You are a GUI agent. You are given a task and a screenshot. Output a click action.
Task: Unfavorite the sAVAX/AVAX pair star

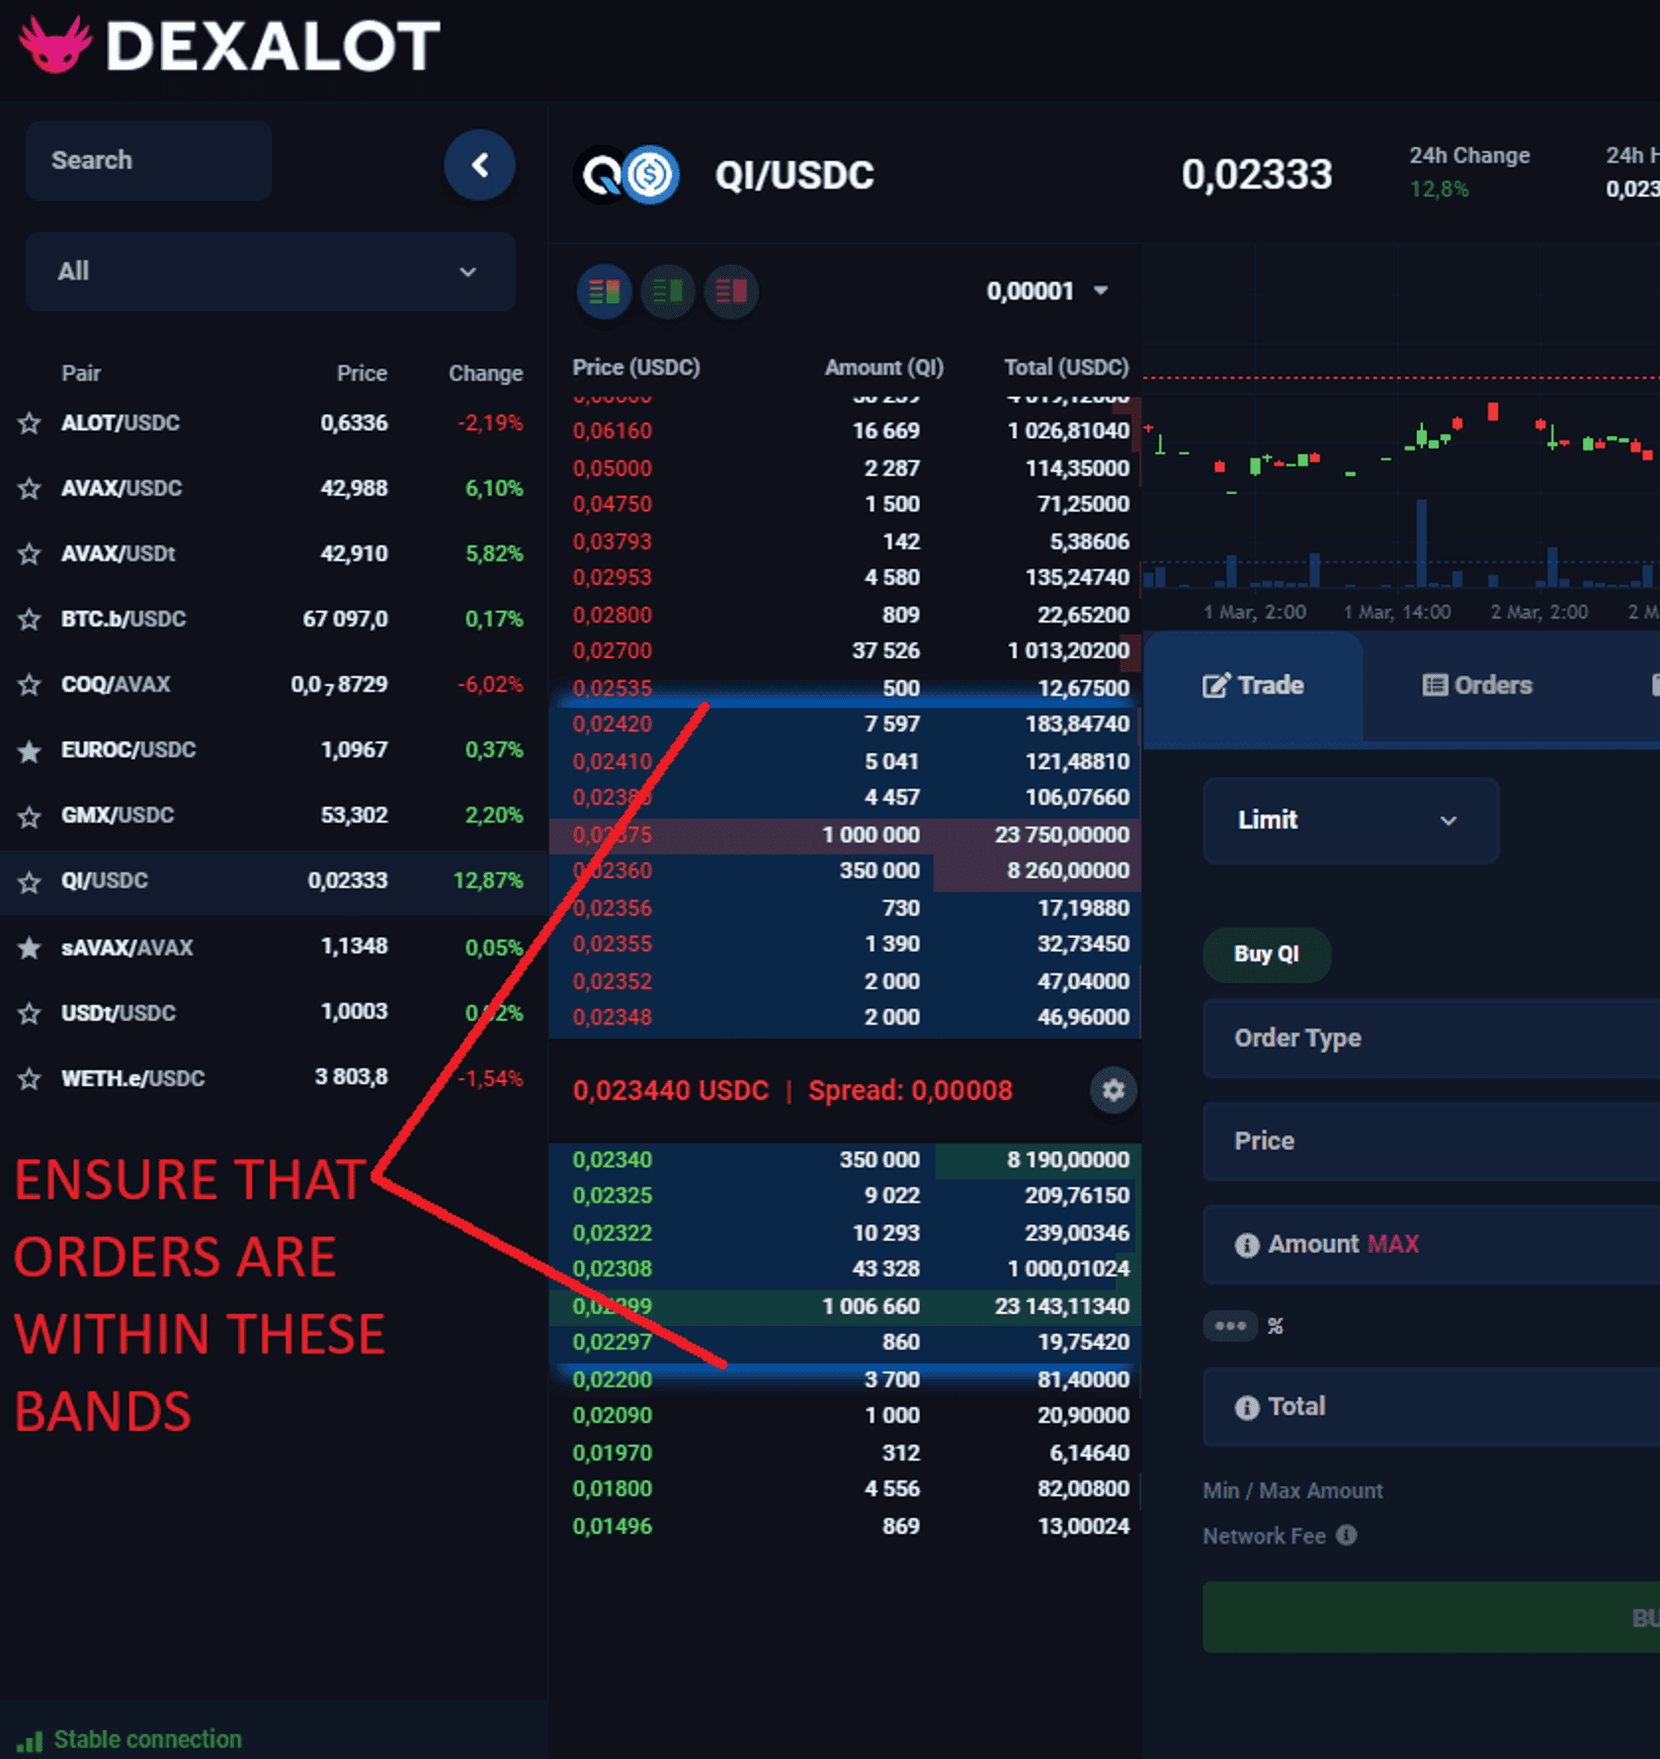[x=30, y=948]
